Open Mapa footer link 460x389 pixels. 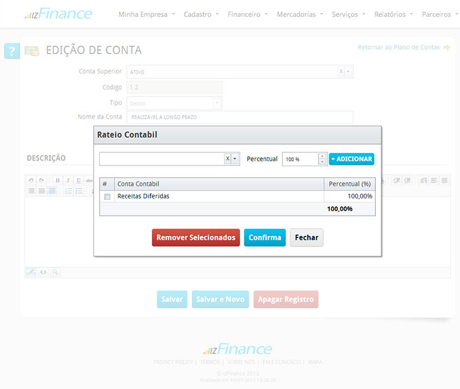coord(315,362)
